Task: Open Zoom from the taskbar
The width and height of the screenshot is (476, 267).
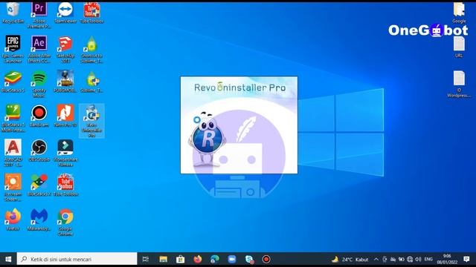Action: tap(232, 259)
